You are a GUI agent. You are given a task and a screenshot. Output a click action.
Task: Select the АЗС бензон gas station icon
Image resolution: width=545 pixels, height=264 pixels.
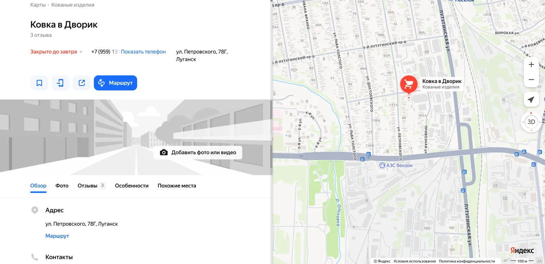point(382,165)
